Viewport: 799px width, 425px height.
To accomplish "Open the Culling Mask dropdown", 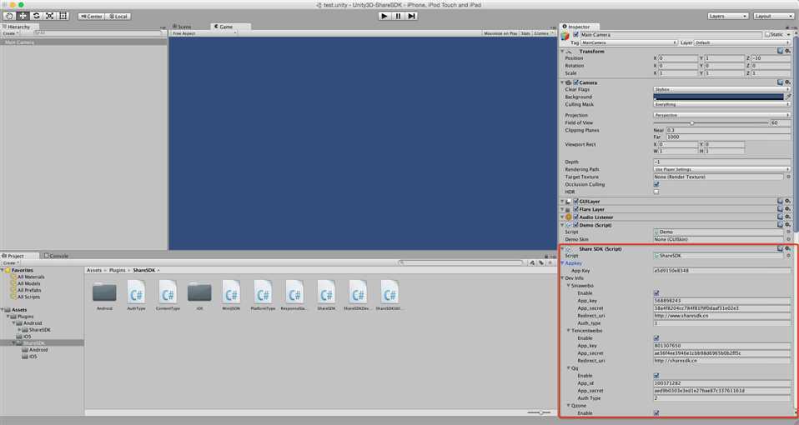I will 721,104.
